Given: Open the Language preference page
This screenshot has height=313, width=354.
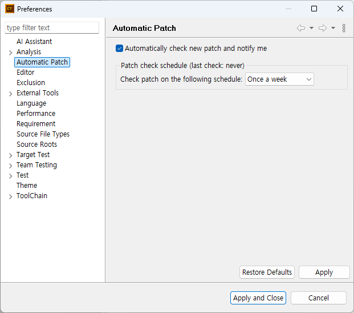Looking at the screenshot, I should tap(31, 103).
